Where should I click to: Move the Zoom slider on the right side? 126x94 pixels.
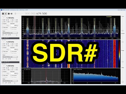click(x=123, y=31)
